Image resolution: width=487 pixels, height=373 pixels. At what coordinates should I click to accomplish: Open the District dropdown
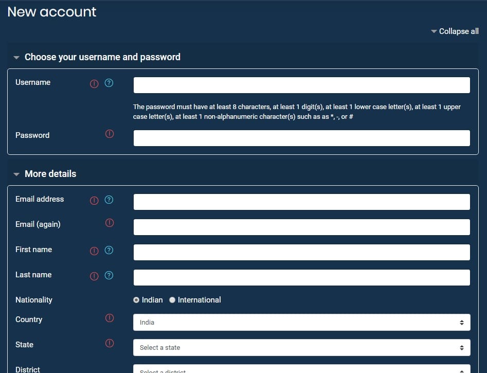(301, 369)
